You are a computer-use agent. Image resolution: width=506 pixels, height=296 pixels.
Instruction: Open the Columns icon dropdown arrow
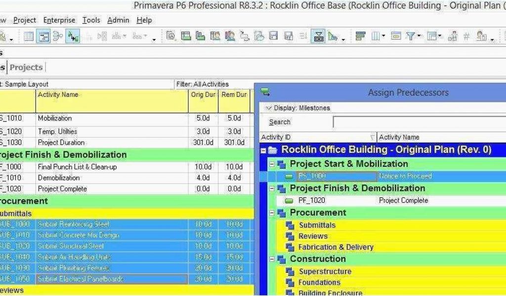383,36
